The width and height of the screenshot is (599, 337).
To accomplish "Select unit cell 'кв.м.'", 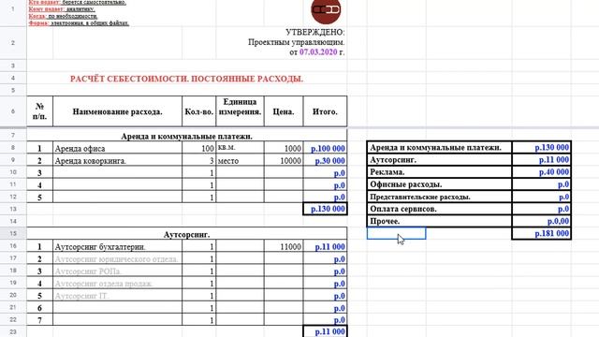I will tap(240, 148).
